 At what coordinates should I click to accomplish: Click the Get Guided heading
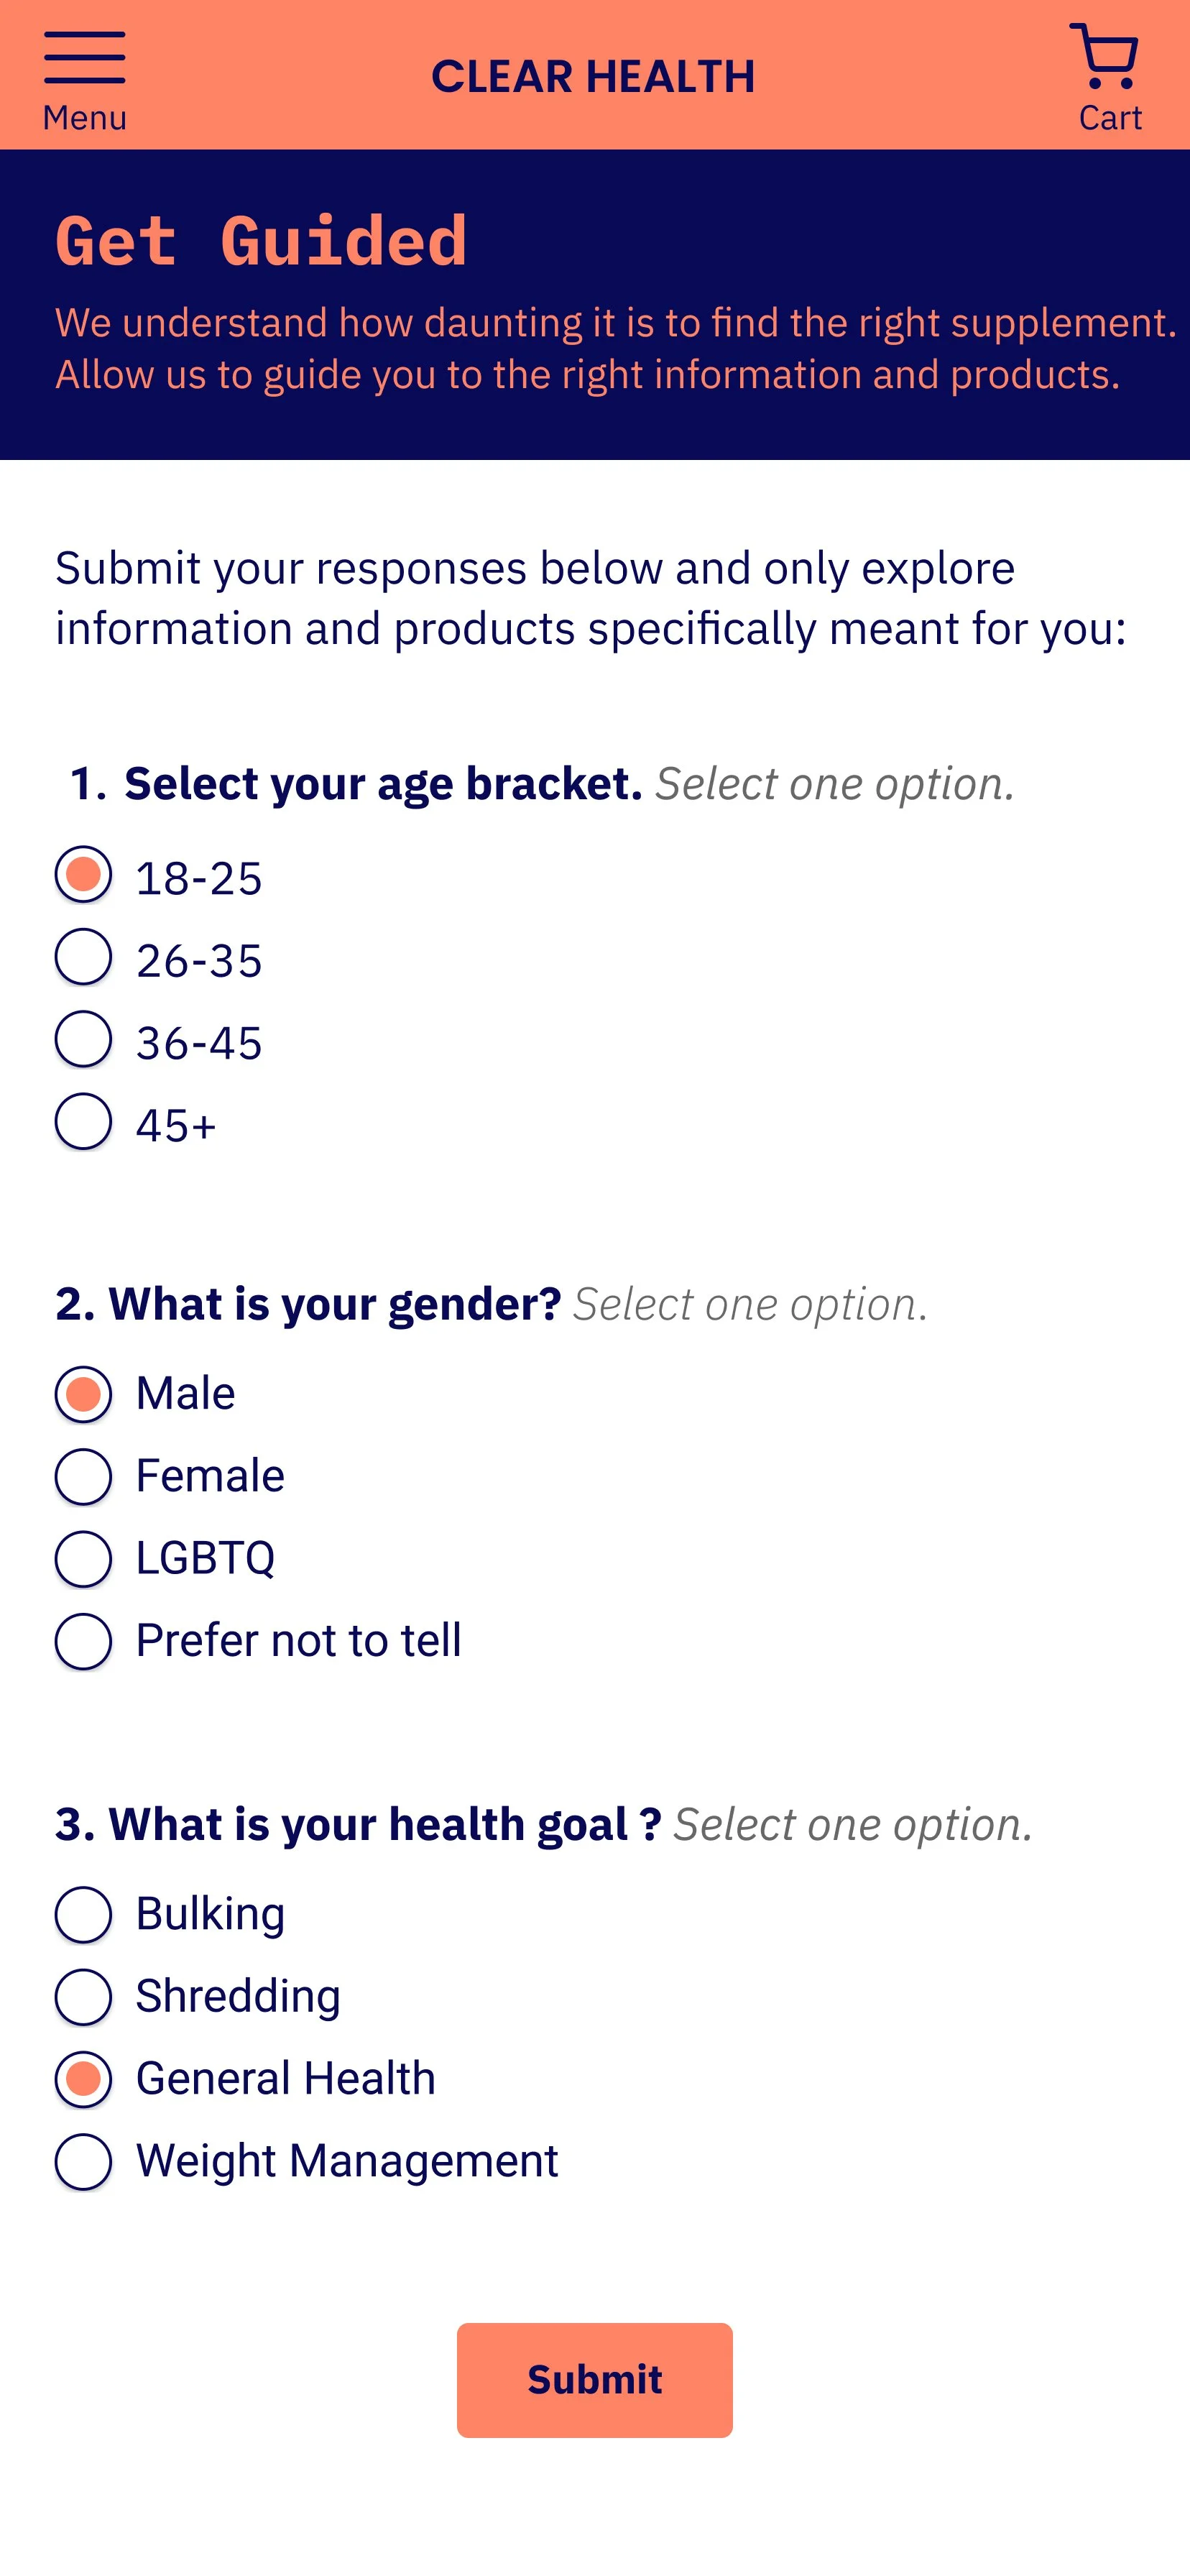(x=261, y=242)
